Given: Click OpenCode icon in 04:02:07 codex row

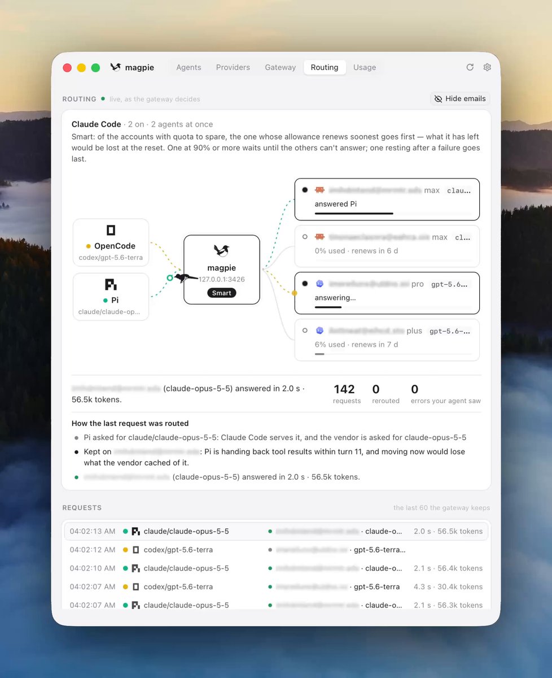Looking at the screenshot, I should pyautogui.click(x=135, y=587).
